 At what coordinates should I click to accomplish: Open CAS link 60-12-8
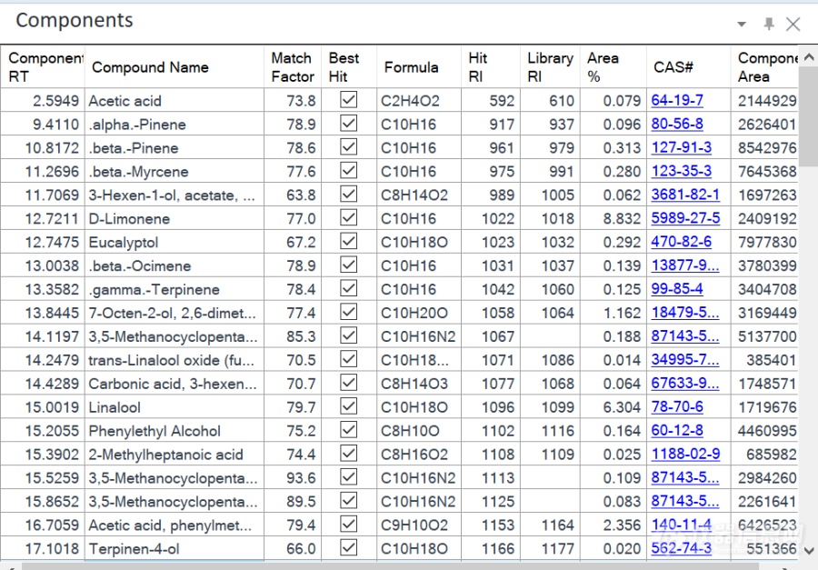(x=676, y=430)
